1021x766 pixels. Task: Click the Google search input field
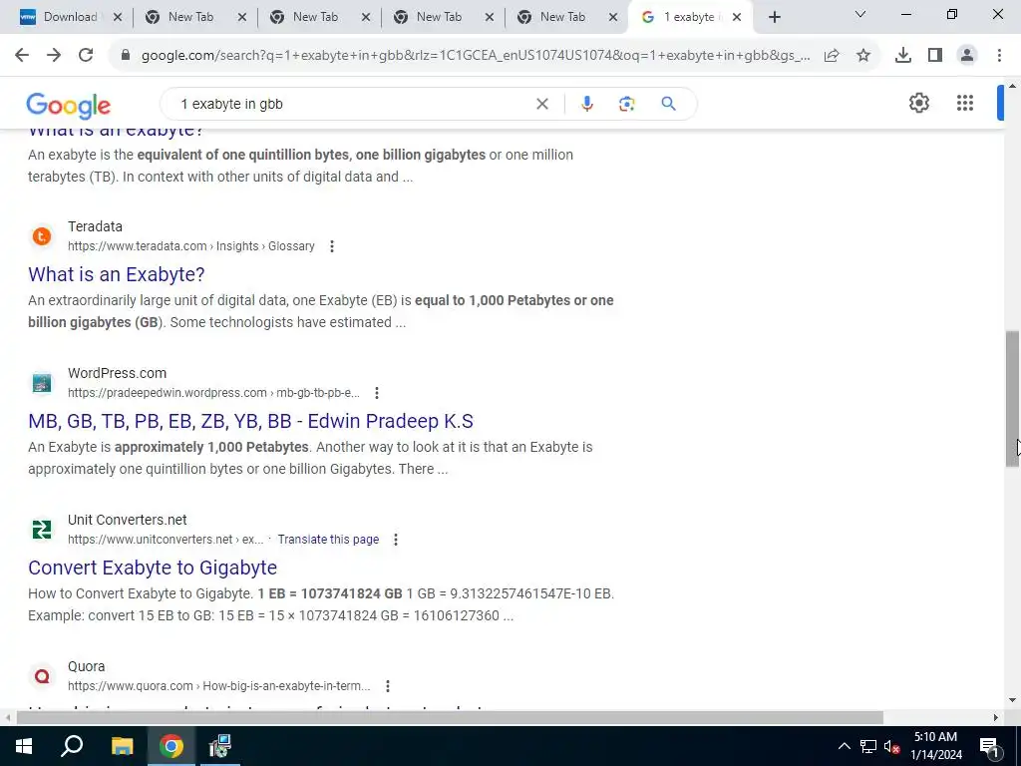click(352, 104)
